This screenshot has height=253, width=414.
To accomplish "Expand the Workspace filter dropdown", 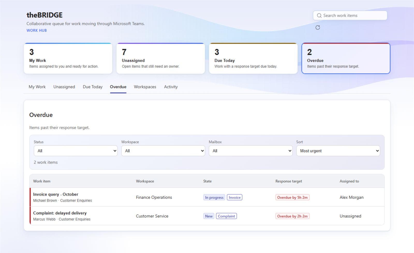I will (163, 151).
